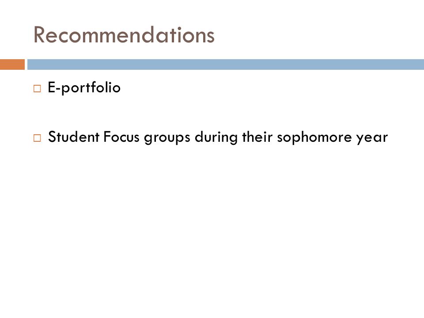Viewport: 424px width, 318px height.
Task: Click the word during in second bullet
Action: 216,137
